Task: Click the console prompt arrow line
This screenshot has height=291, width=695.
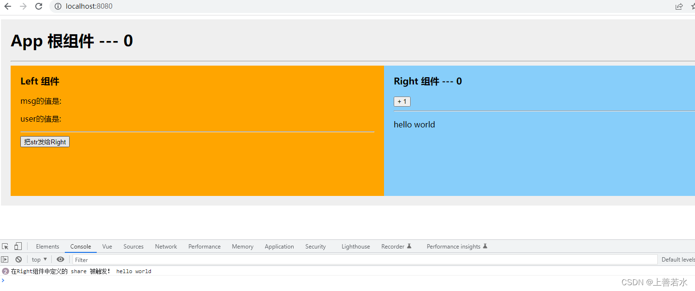Action: tap(347, 280)
